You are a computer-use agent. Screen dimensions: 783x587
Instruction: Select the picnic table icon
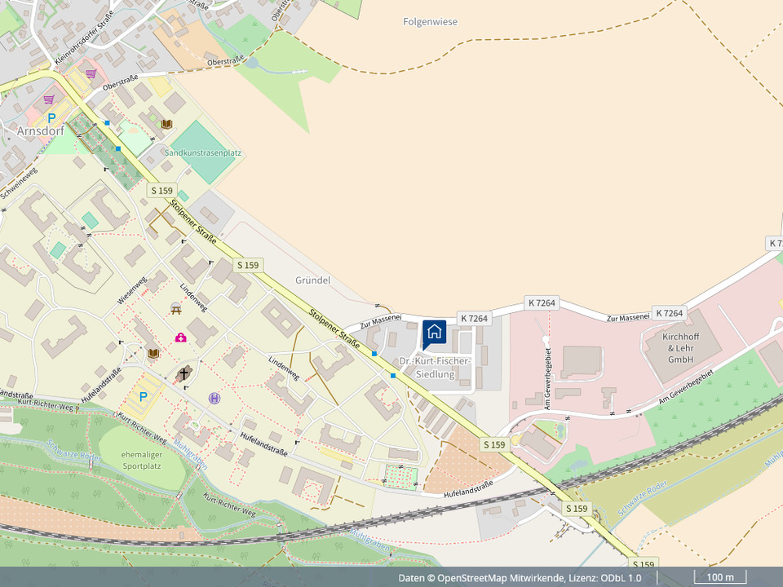[x=175, y=307]
